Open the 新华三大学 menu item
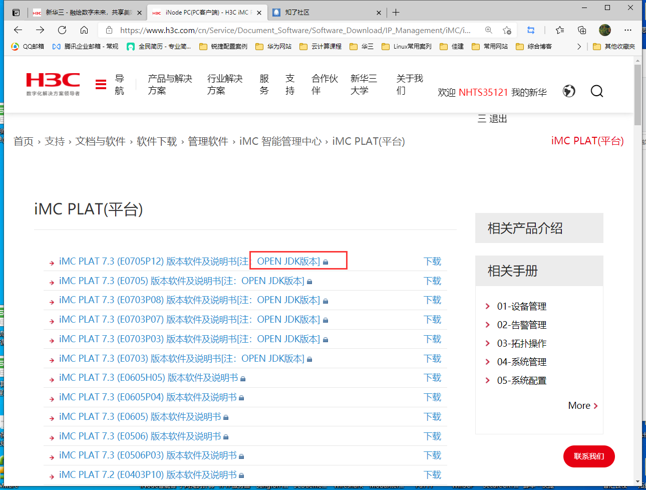This screenshot has width=646, height=490. tap(364, 84)
